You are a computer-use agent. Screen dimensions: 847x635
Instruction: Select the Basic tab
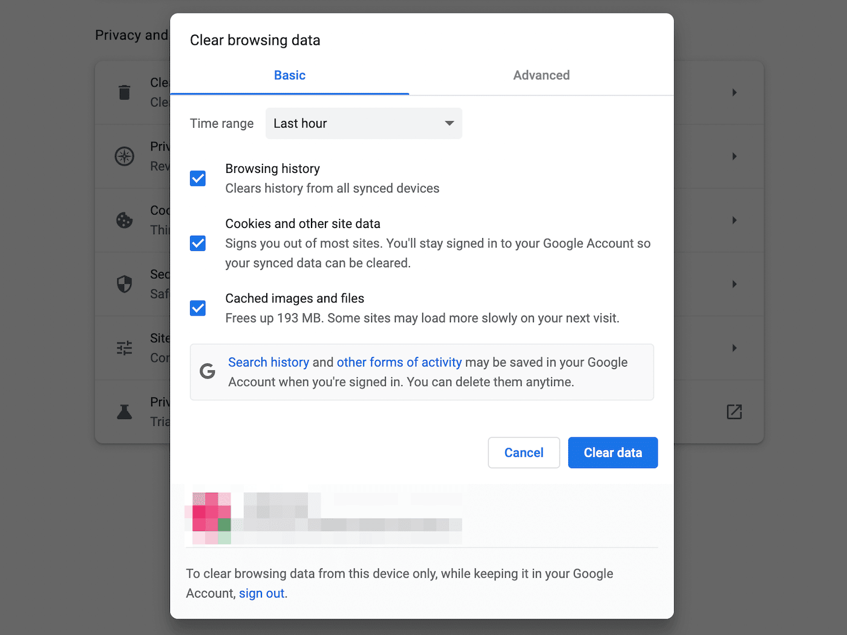coord(289,75)
